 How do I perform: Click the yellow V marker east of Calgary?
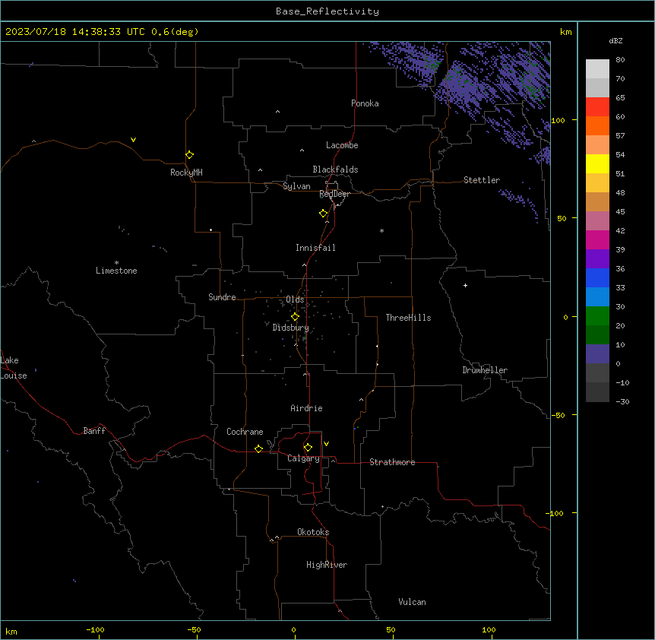pos(326,444)
